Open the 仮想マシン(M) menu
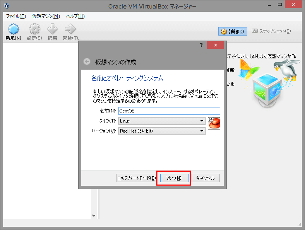This screenshot has height=230, width=305. pyautogui.click(x=46, y=16)
